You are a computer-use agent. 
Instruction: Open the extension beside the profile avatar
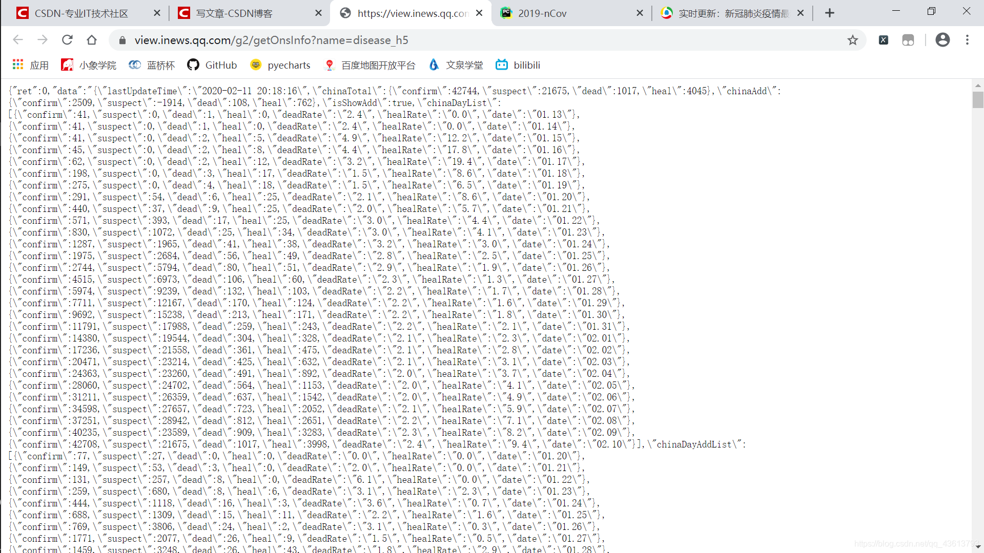pyautogui.click(x=908, y=40)
